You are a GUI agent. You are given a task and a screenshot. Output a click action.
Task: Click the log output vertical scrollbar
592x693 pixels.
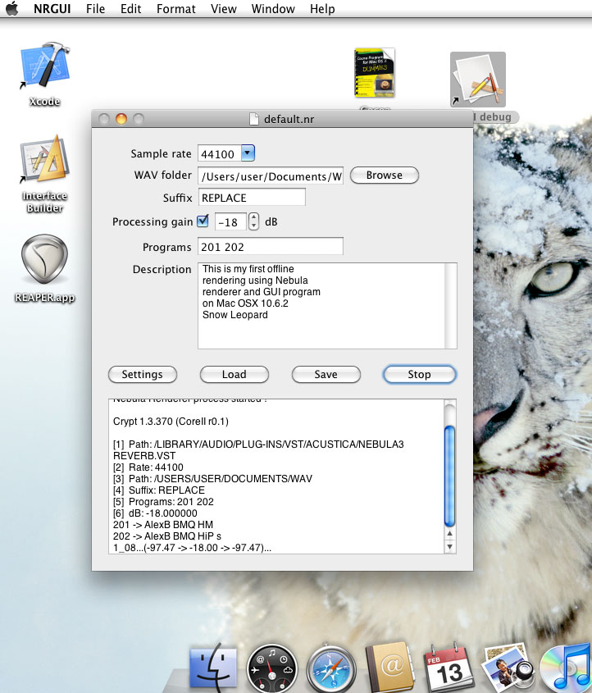pos(449,476)
